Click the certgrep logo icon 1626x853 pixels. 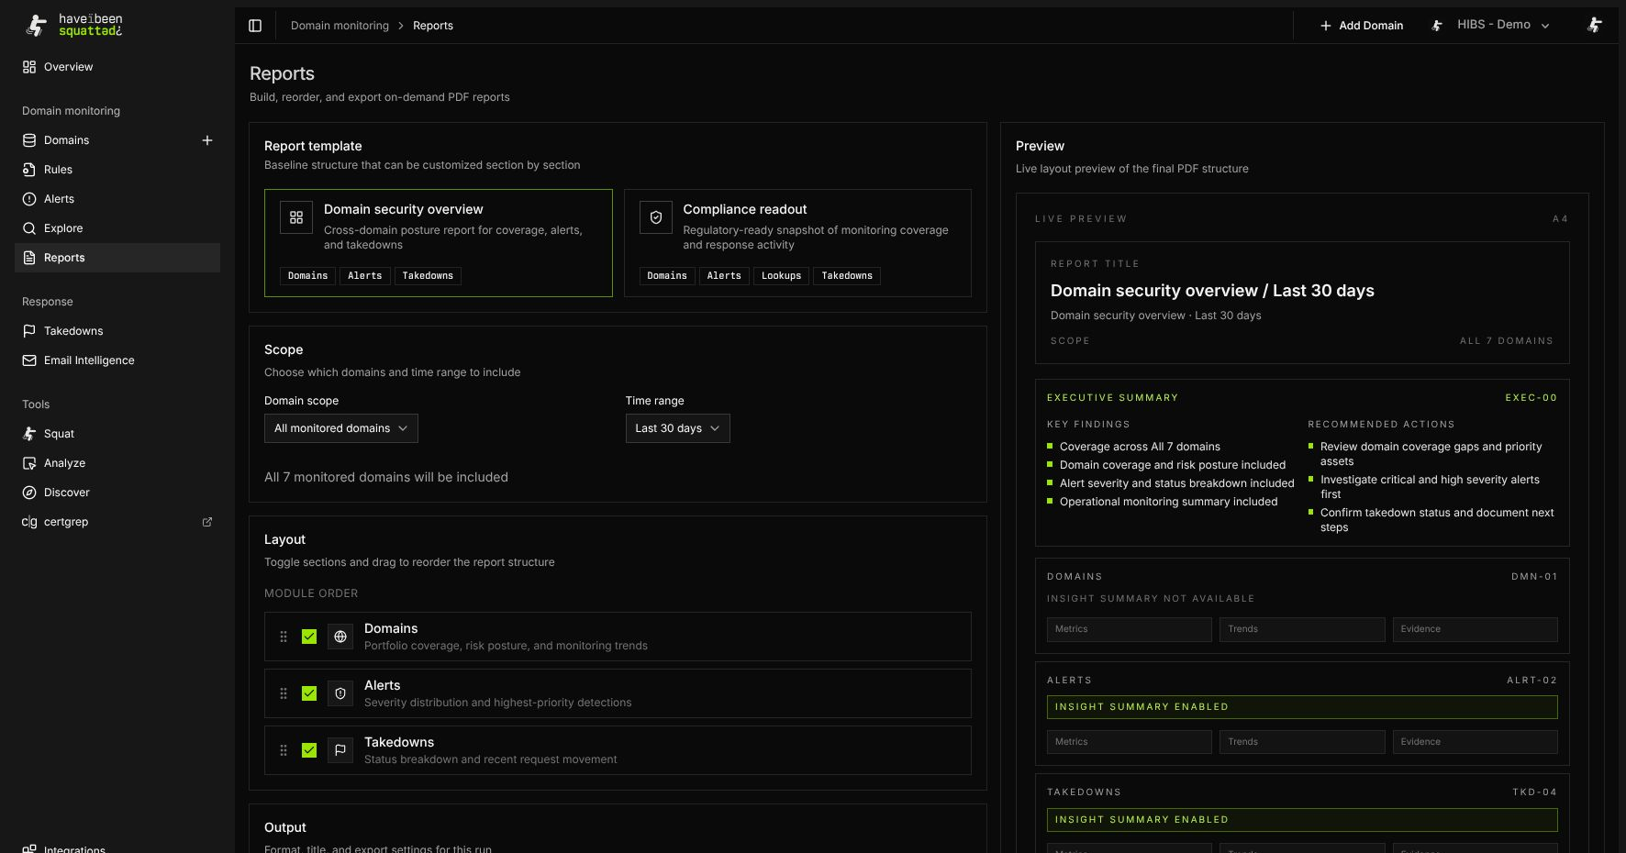coord(29,522)
